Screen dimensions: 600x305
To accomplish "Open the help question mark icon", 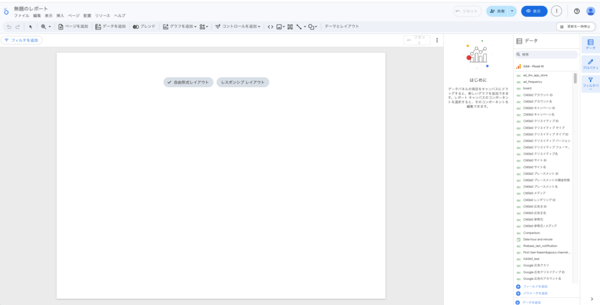I will point(577,11).
